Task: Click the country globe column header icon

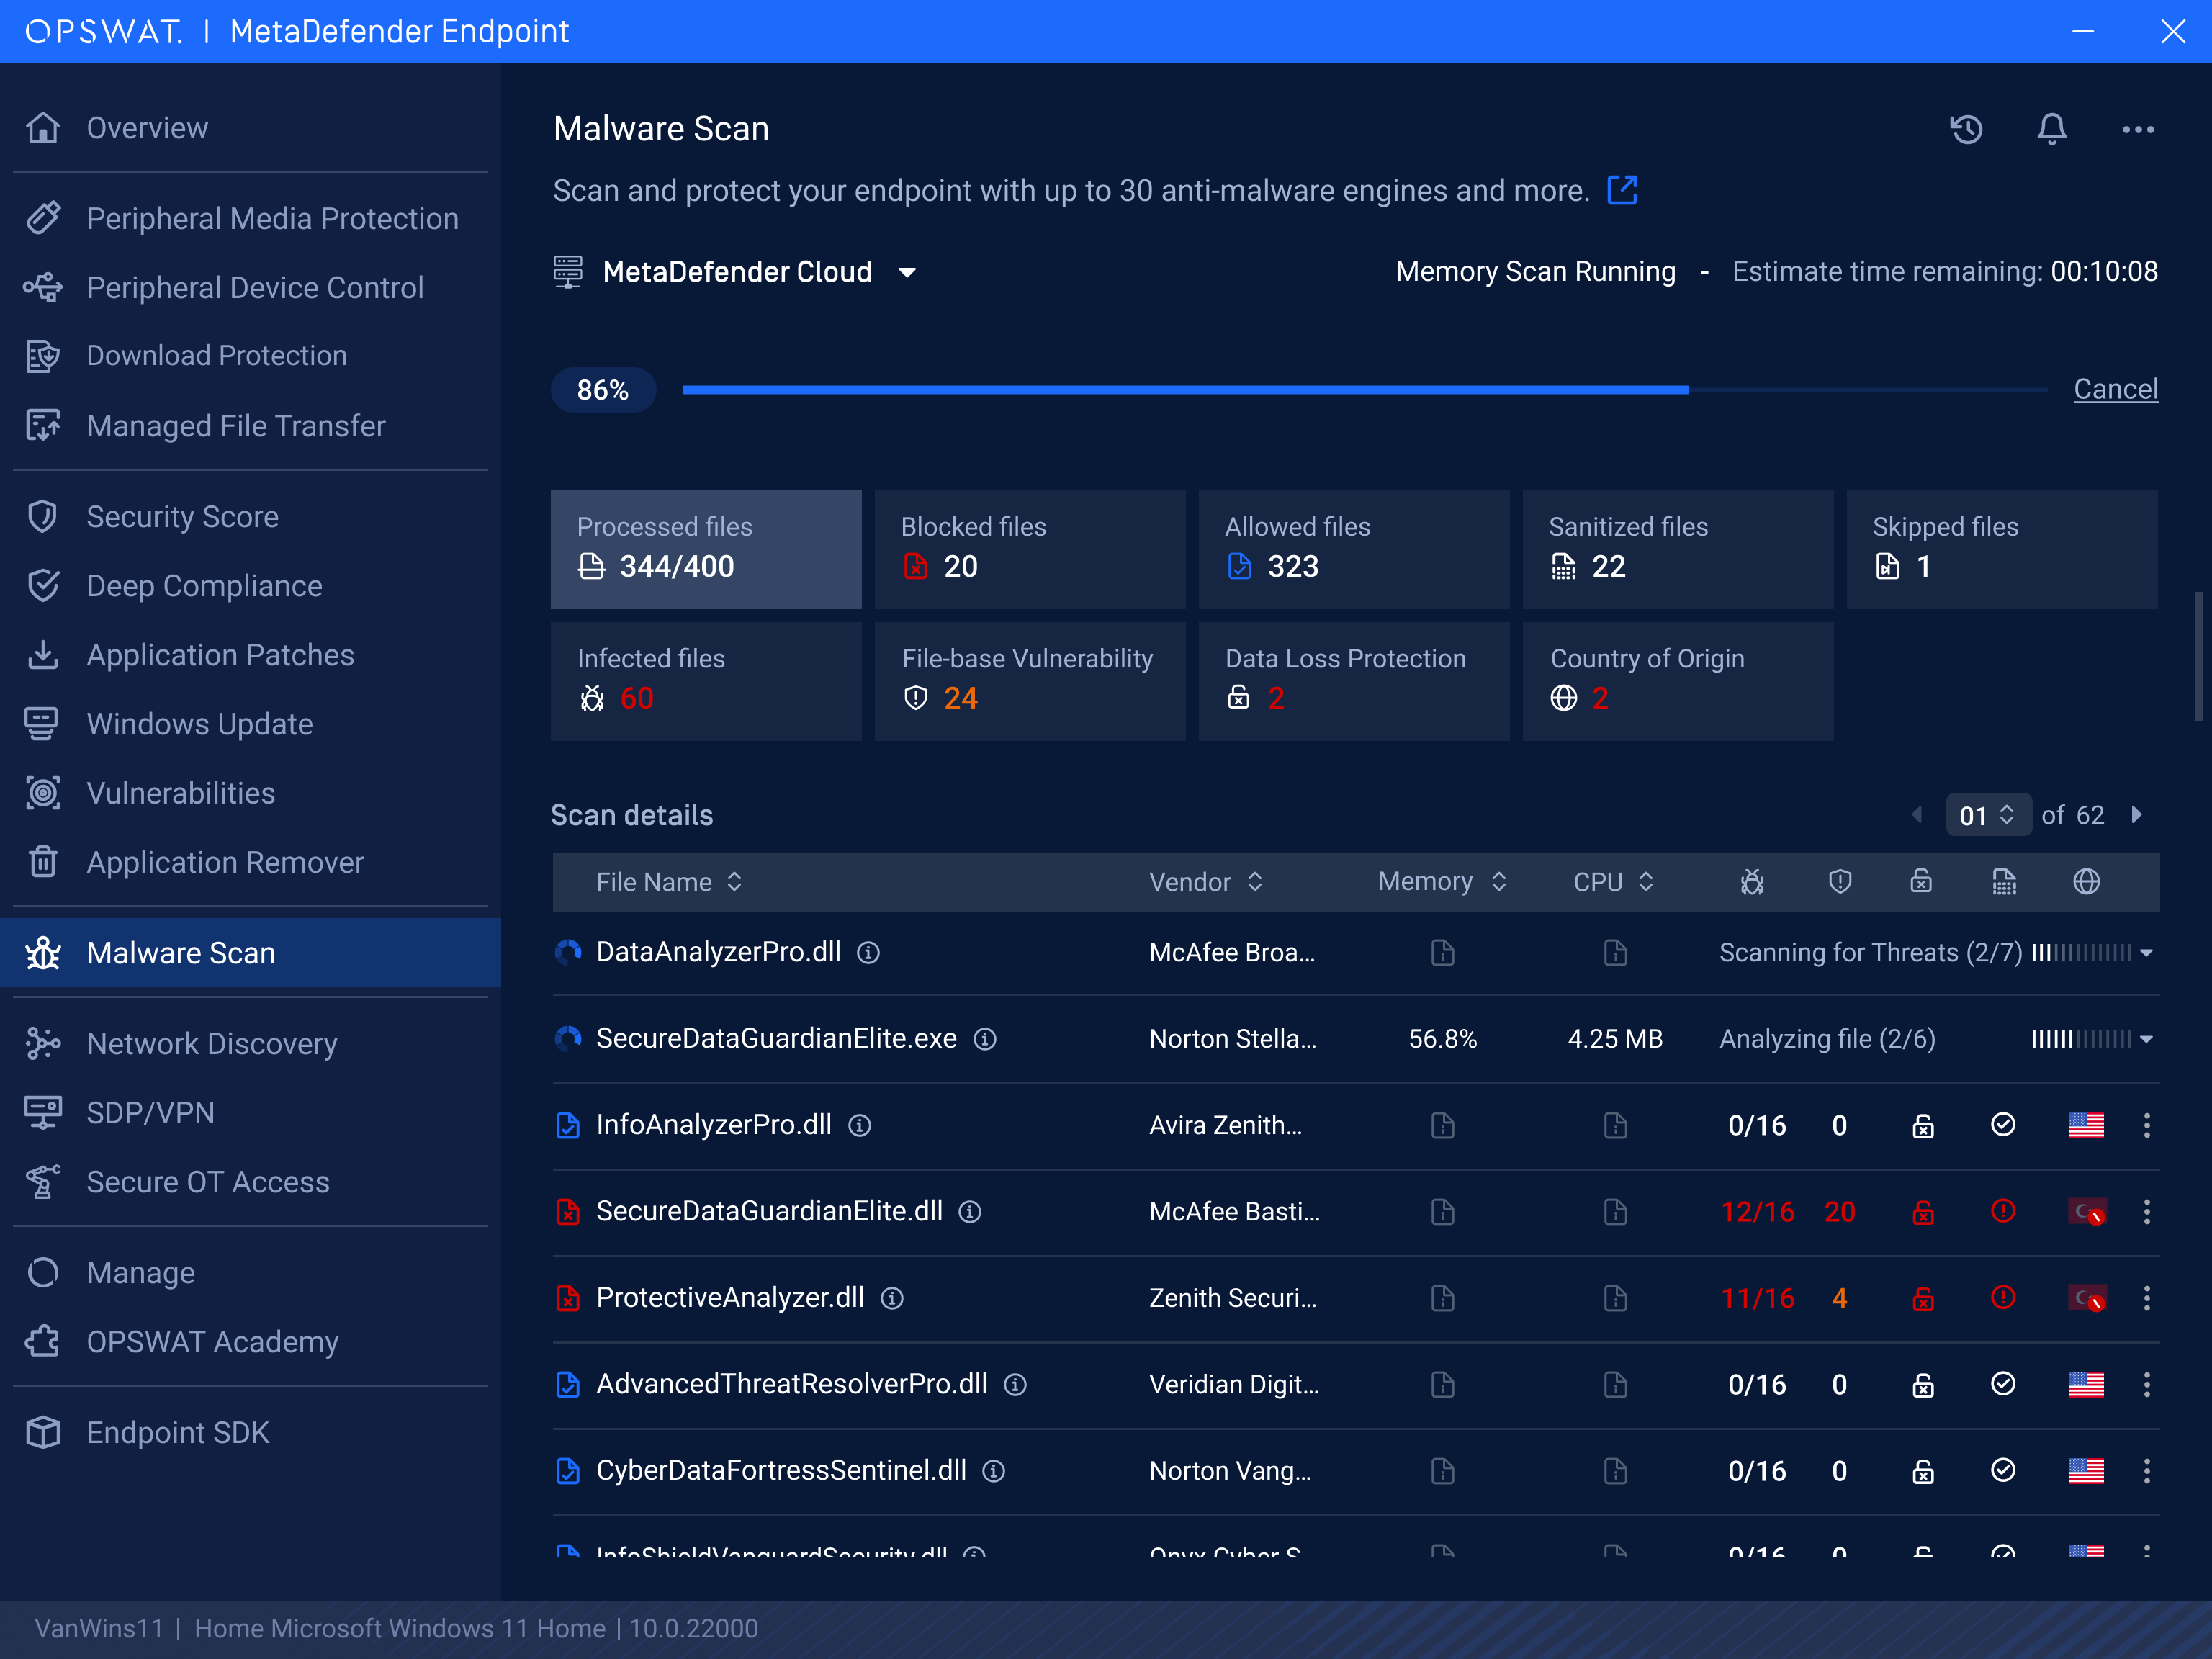Action: [x=2086, y=882]
